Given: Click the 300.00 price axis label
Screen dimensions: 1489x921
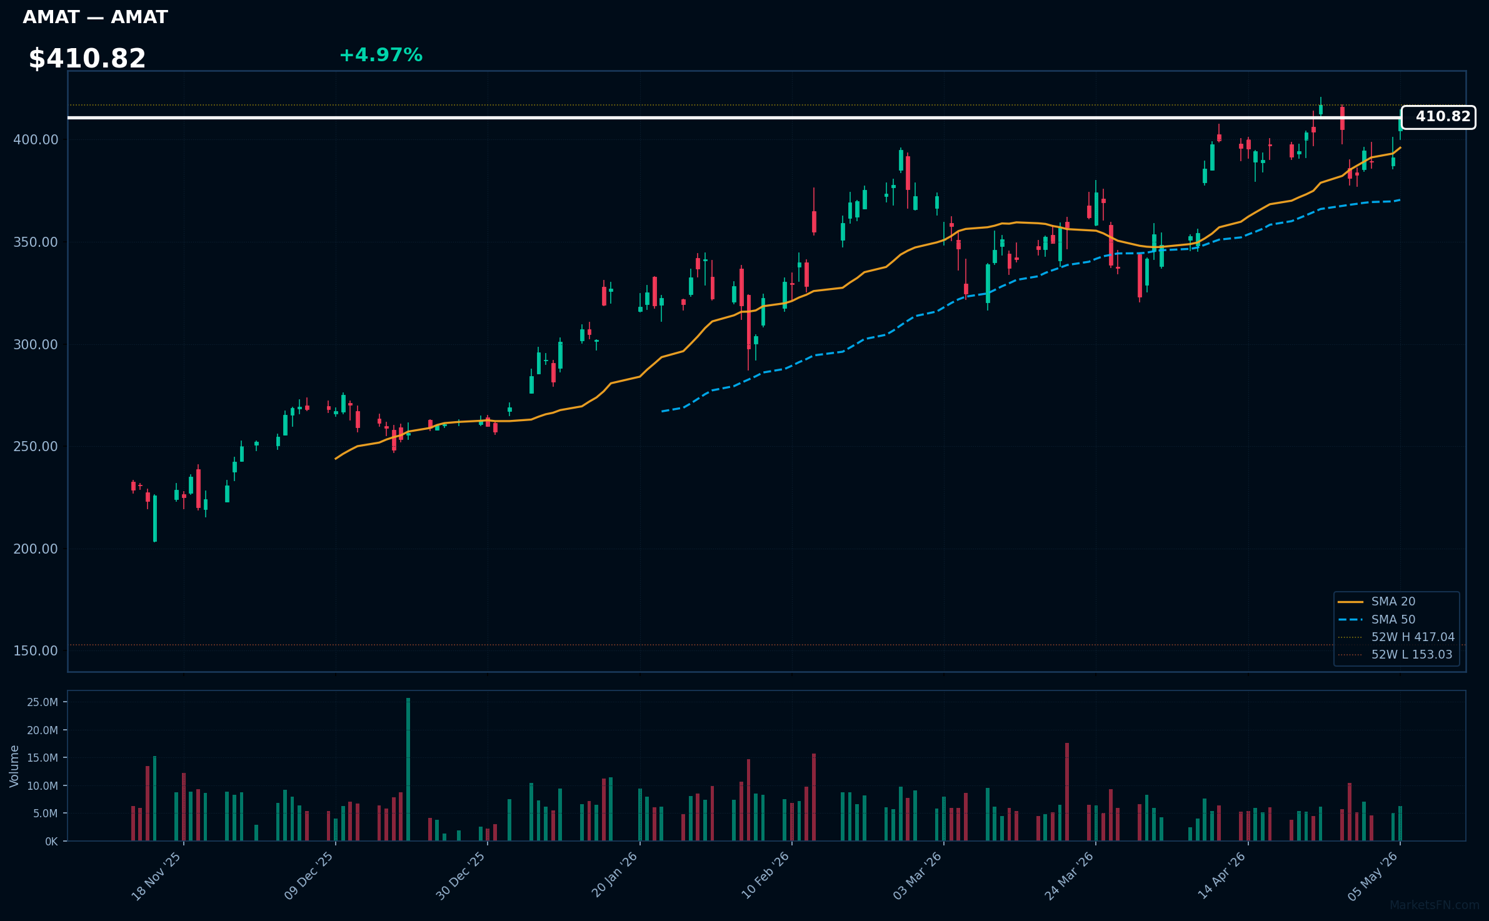Looking at the screenshot, I should pos(36,345).
